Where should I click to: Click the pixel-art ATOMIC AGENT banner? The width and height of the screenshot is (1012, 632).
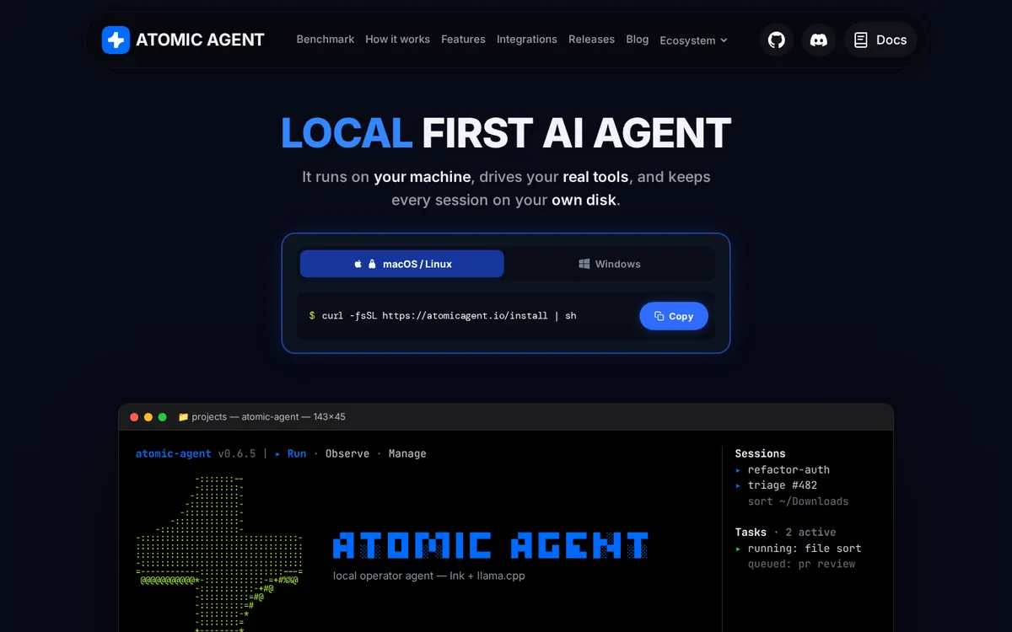[491, 545]
